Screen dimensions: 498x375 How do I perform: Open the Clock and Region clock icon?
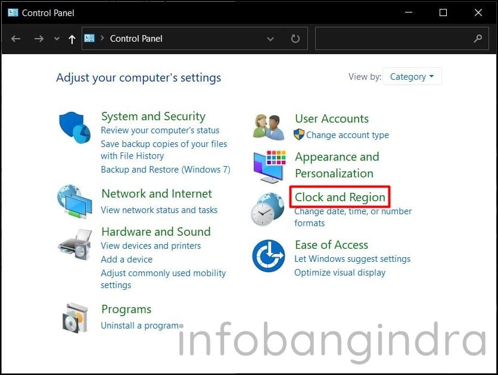(x=267, y=209)
